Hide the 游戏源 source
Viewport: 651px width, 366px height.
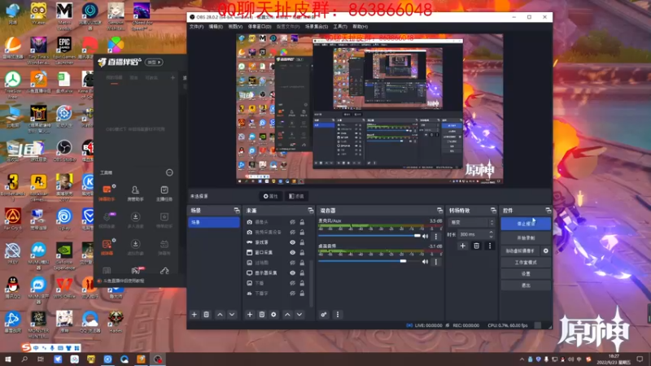coord(292,242)
